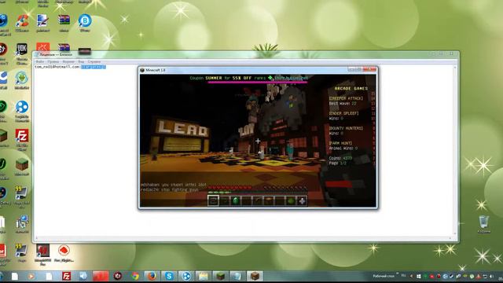Click the volume icon in the system tray
Viewport: 503px width, 283px height.
pos(491,276)
